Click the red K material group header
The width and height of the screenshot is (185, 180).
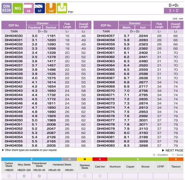click(x=100, y=159)
